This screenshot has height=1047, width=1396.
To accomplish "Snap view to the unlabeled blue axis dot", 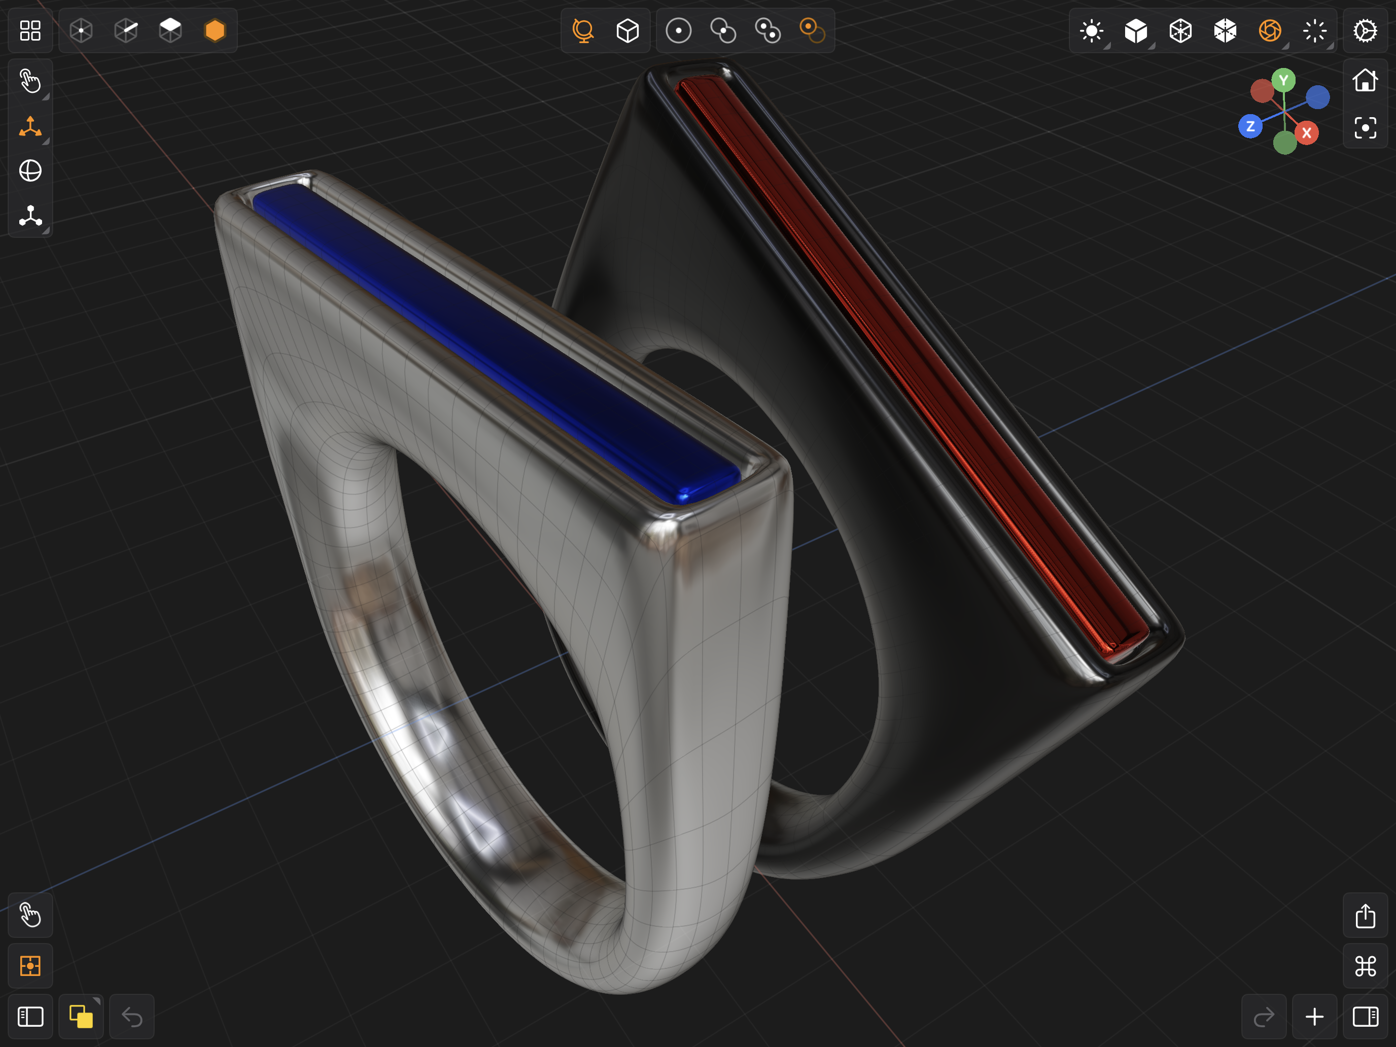I will coord(1318,97).
